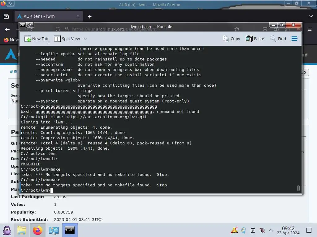Switch to Konsole taskbar entry

click(70, 230)
